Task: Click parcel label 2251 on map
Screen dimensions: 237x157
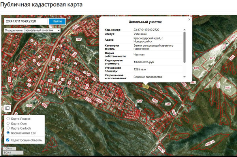Action: point(75,27)
